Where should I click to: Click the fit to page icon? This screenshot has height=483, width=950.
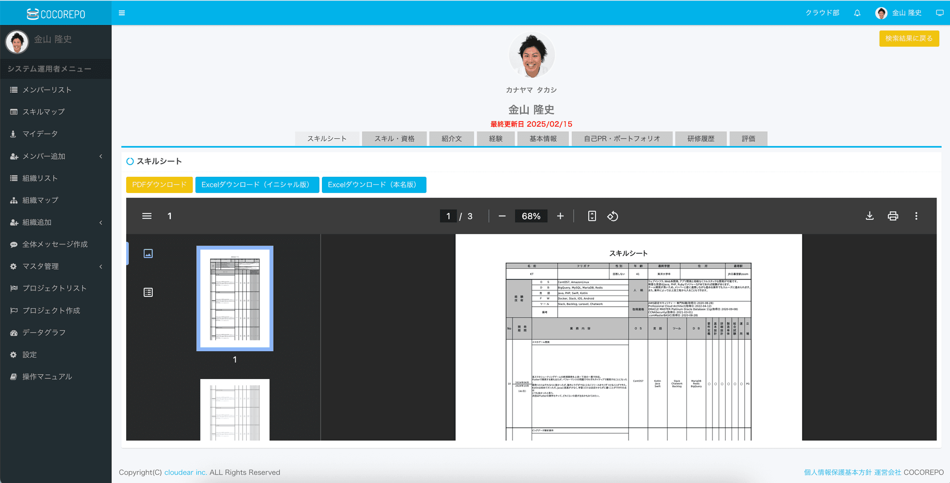(592, 216)
